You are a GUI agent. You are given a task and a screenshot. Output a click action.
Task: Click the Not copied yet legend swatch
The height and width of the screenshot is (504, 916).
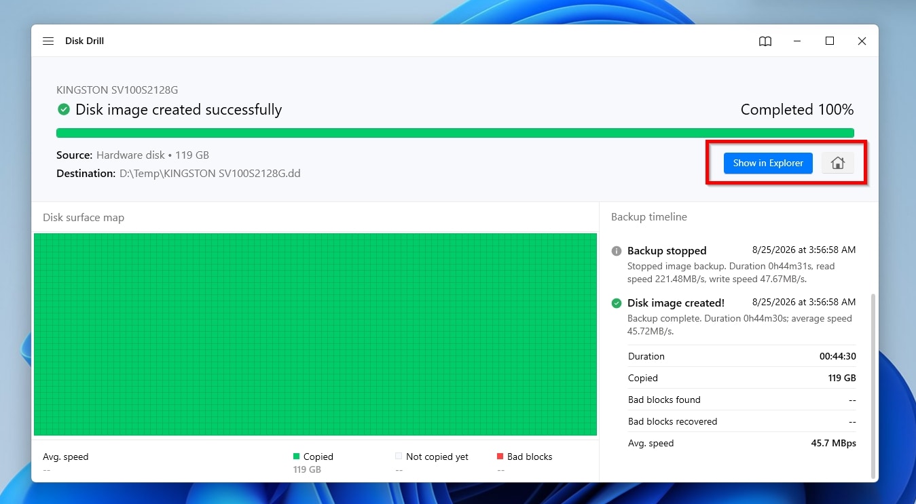pyautogui.click(x=399, y=457)
